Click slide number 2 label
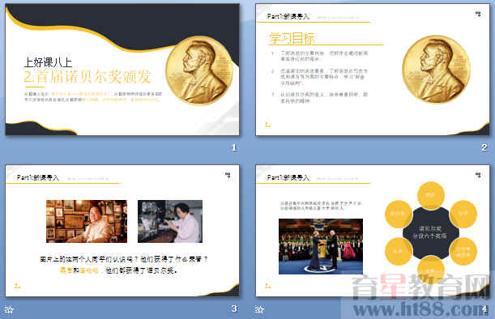 [x=484, y=147]
